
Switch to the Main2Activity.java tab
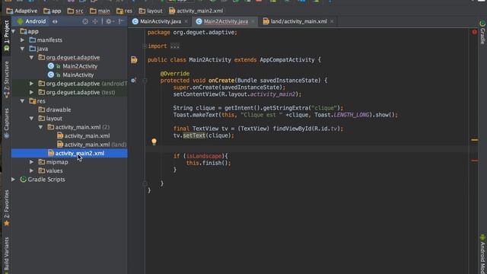pos(226,21)
